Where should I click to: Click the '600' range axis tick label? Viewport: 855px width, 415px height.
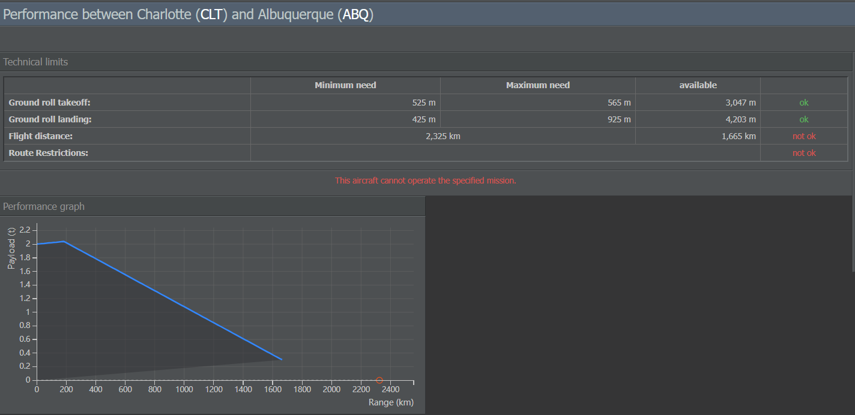coord(125,390)
